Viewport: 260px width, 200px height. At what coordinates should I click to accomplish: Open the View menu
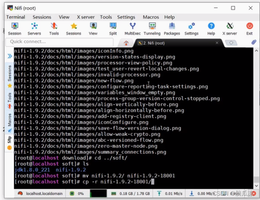[x=64, y=17]
